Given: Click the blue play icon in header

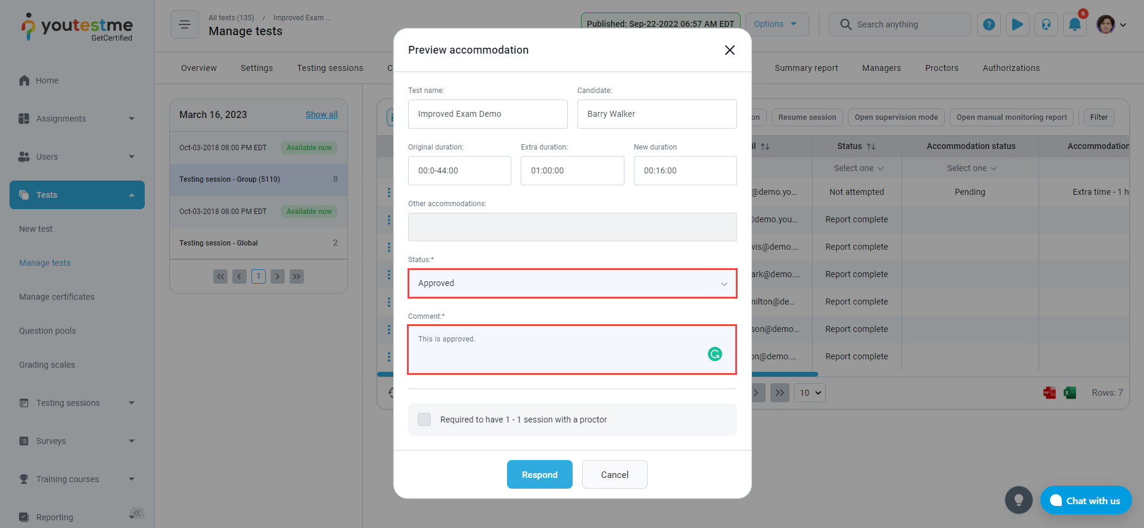Looking at the screenshot, I should [x=1017, y=24].
